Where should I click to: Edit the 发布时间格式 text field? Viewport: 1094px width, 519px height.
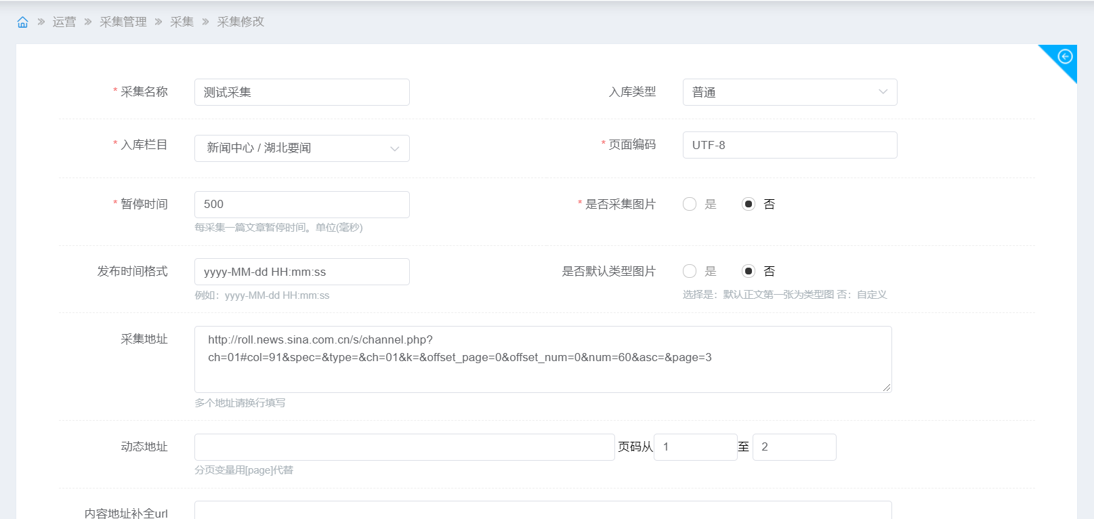(x=301, y=272)
